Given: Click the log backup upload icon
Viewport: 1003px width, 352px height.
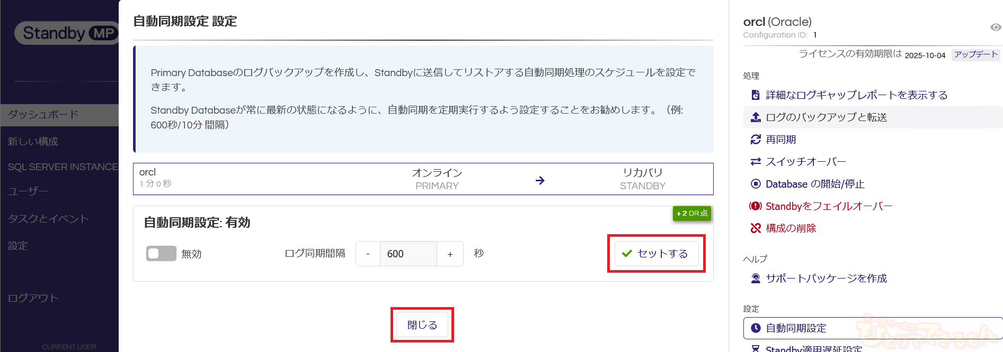Looking at the screenshot, I should coord(756,117).
